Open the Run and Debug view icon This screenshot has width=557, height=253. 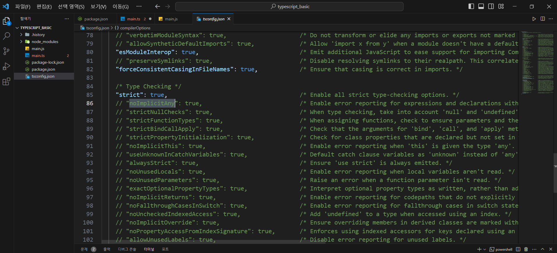point(6,66)
